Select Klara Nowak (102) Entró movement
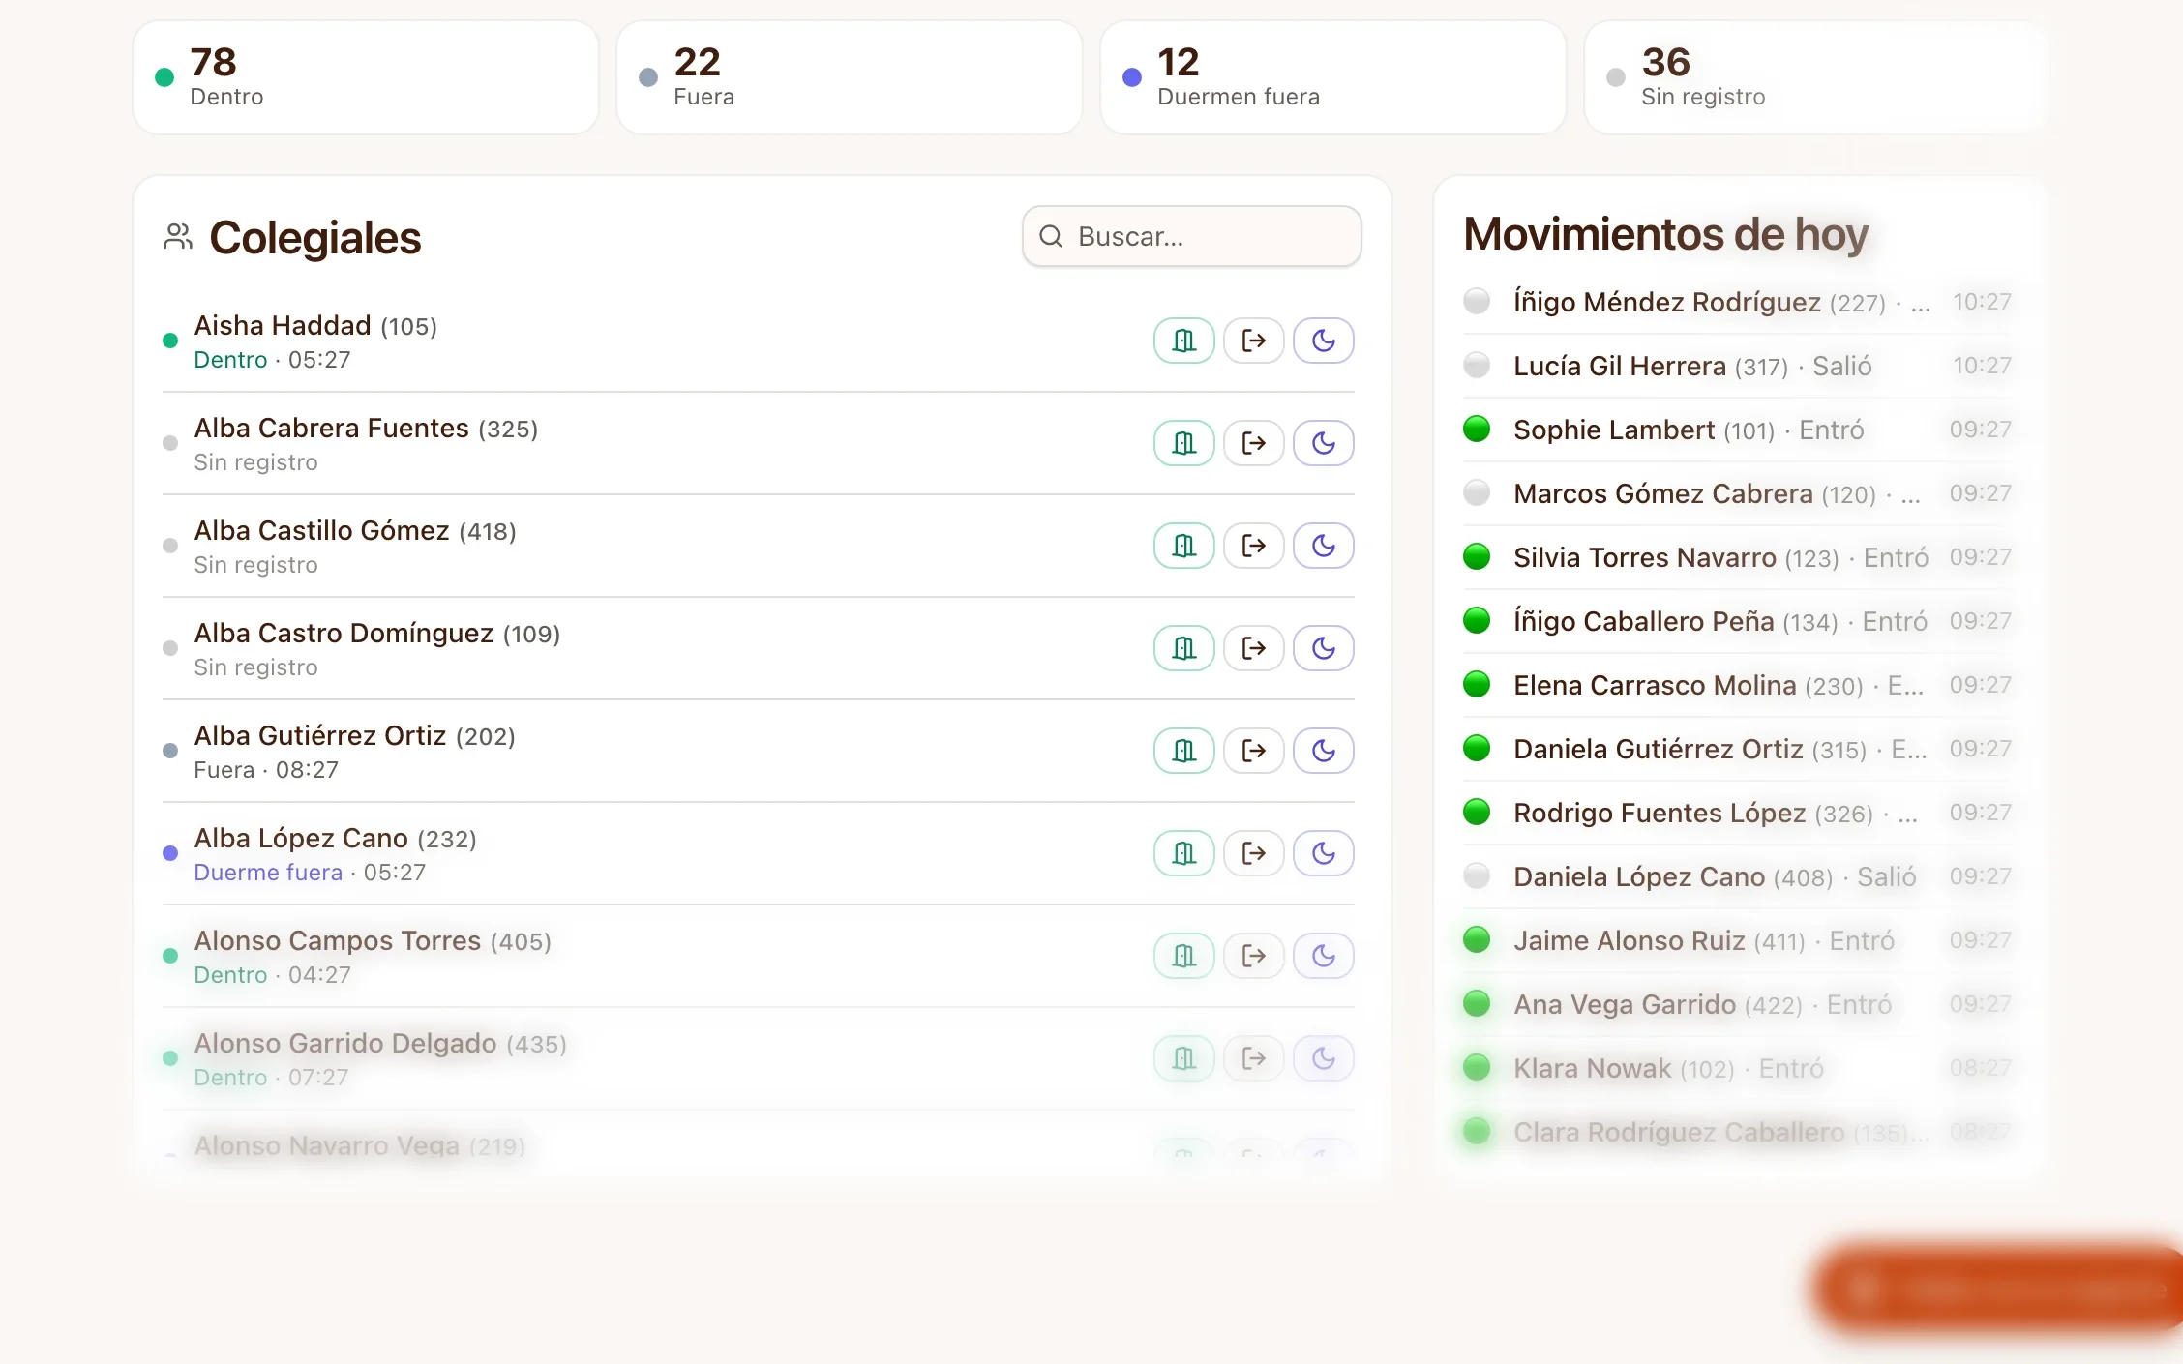The image size is (2183, 1364). (x=1738, y=1068)
